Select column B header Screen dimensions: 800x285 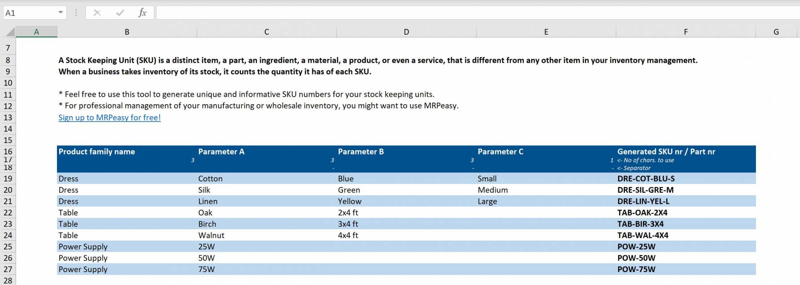coord(127,32)
